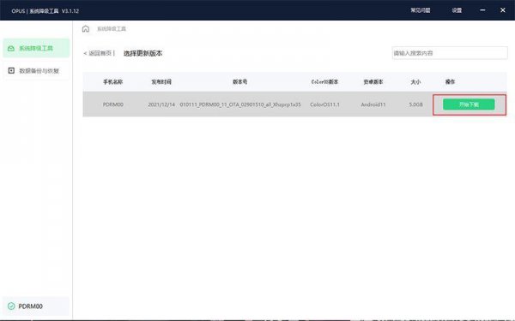This screenshot has height=321, width=515.
Task: Click the green 开始下载 button
Action: click(x=469, y=104)
